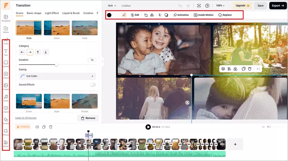Click the white color swatch
The width and height of the screenshot is (288, 161).
coord(115,15)
